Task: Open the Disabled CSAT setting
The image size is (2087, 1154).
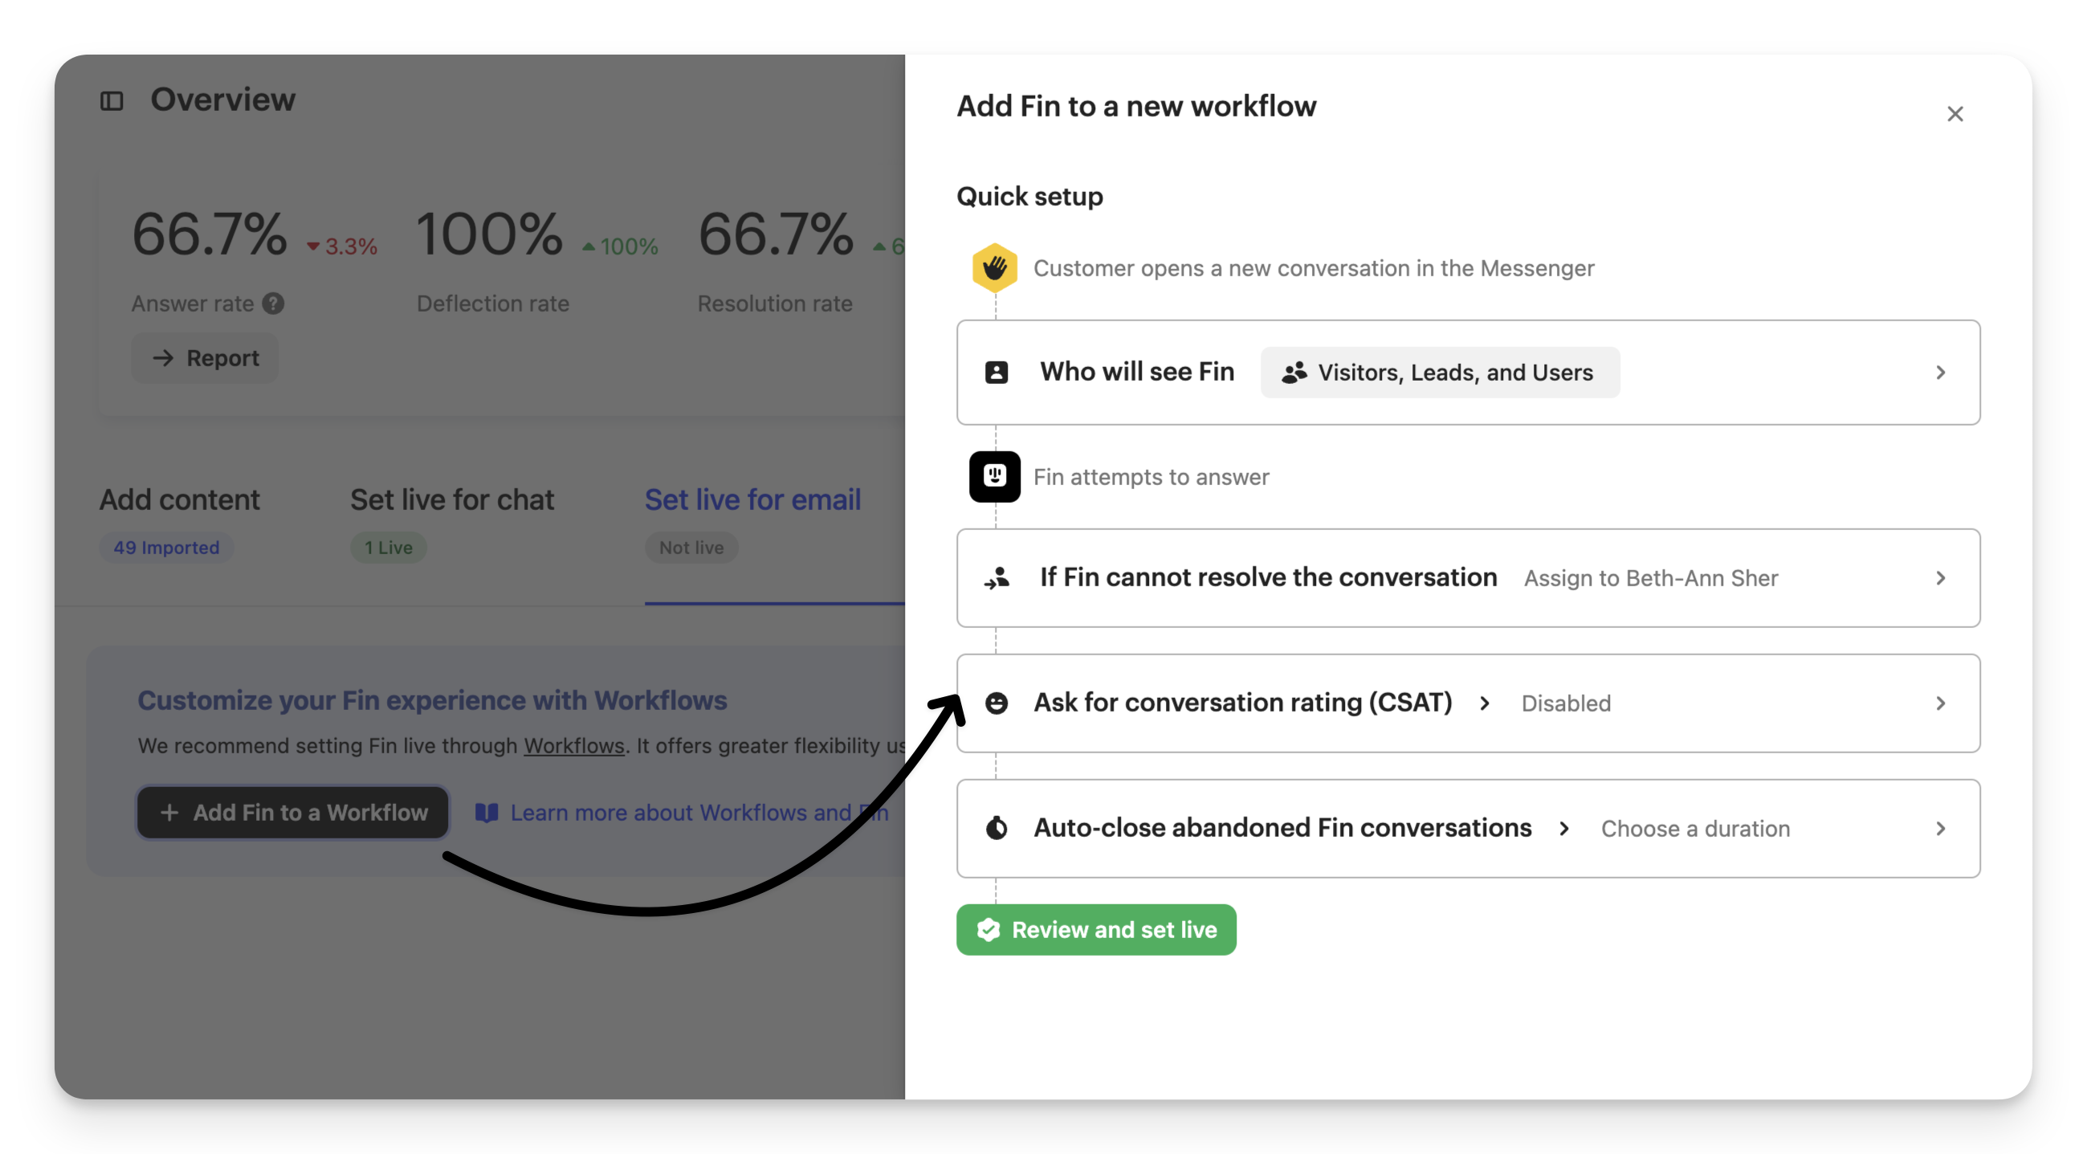Action: click(x=1565, y=703)
